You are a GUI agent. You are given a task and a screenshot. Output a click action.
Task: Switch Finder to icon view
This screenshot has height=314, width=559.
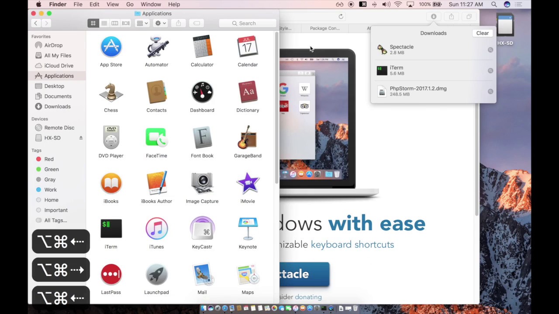tap(93, 23)
